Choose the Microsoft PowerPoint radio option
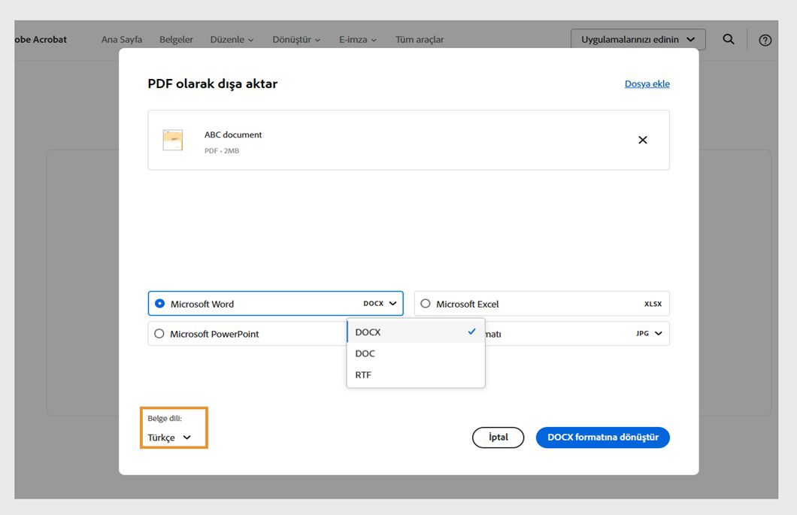Image resolution: width=797 pixels, height=515 pixels. 159,334
